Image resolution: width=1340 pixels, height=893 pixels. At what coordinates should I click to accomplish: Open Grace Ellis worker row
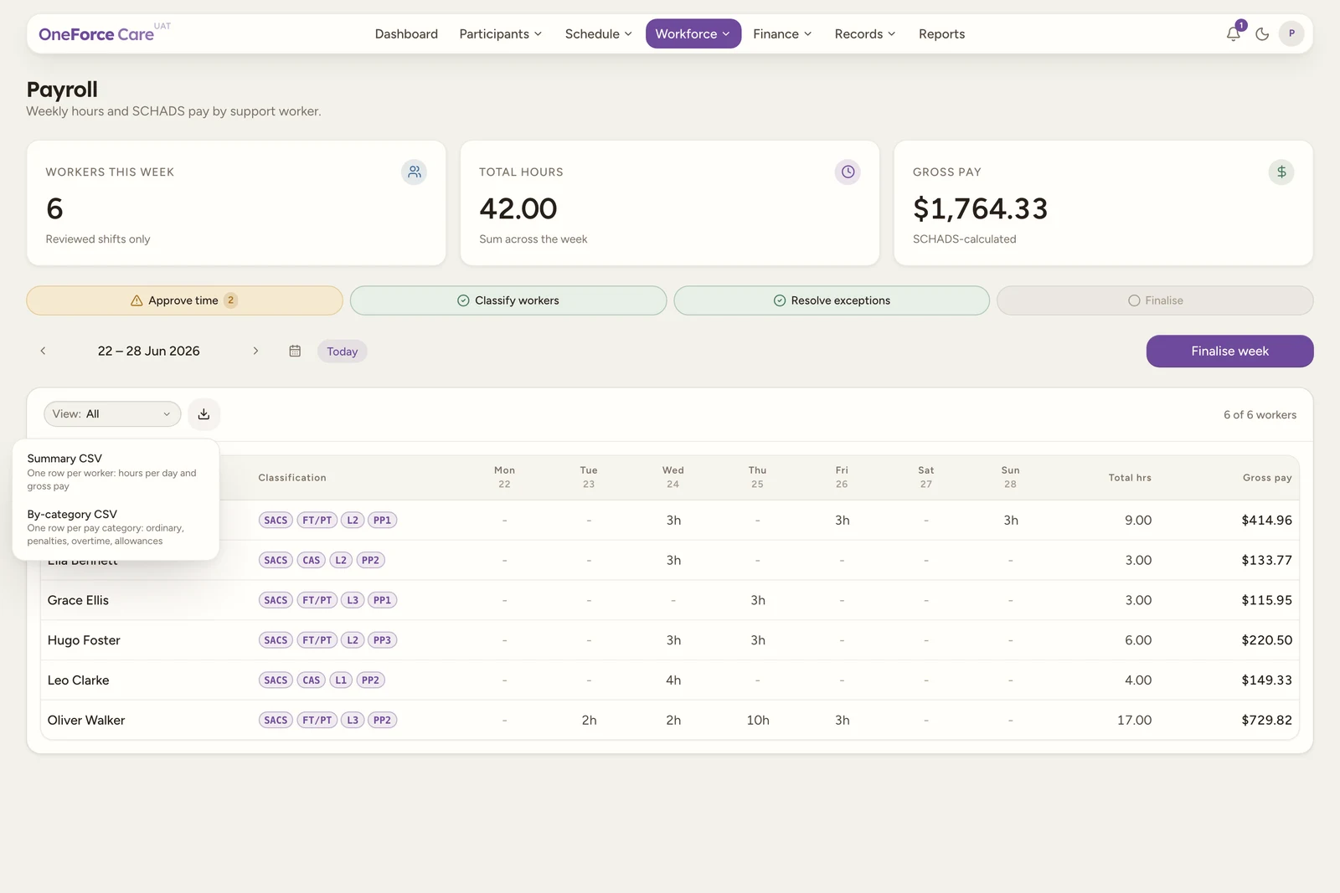tap(670, 600)
